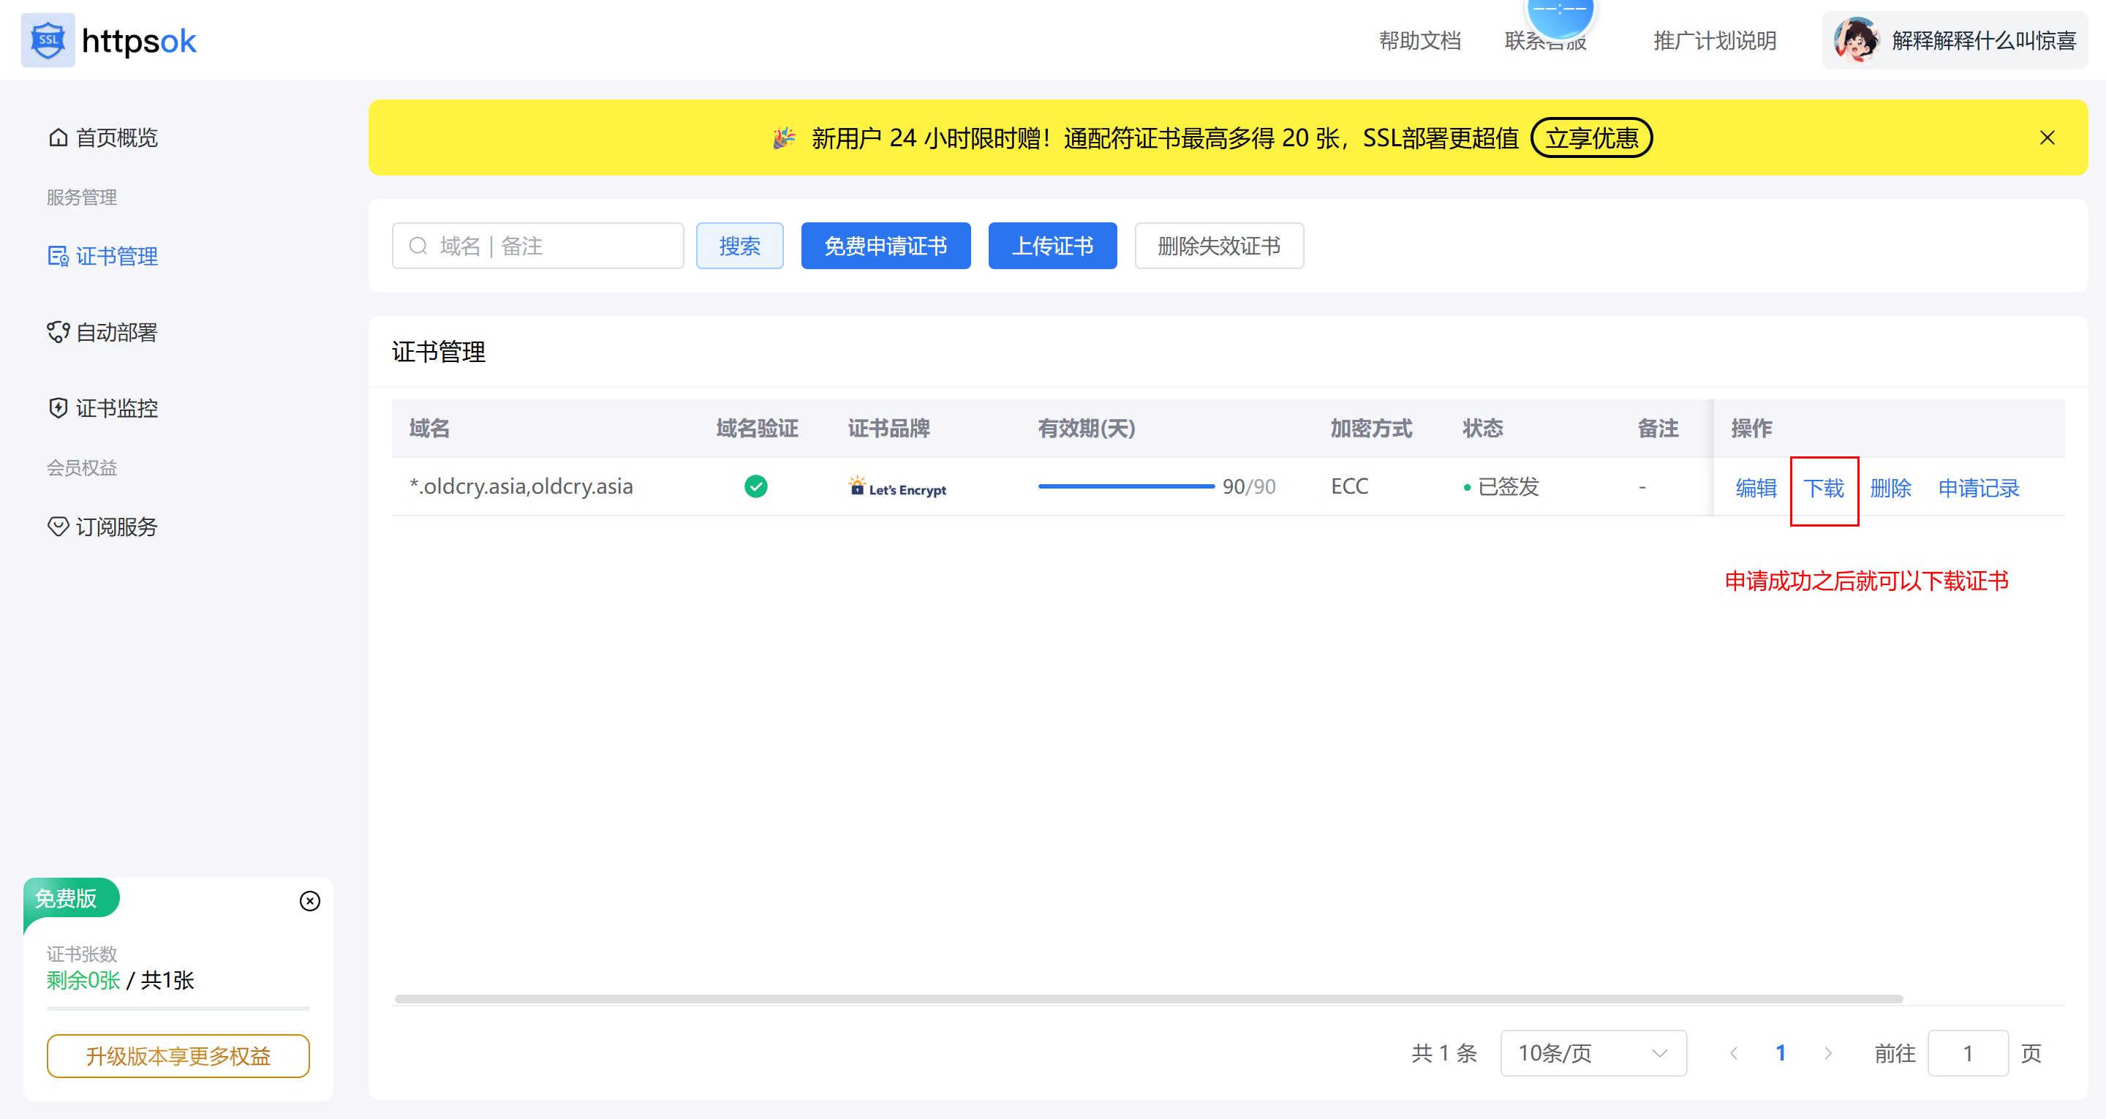This screenshot has width=2106, height=1119.
Task: Click 删除 for the oldcry.asia certificate
Action: pyautogui.click(x=1890, y=488)
